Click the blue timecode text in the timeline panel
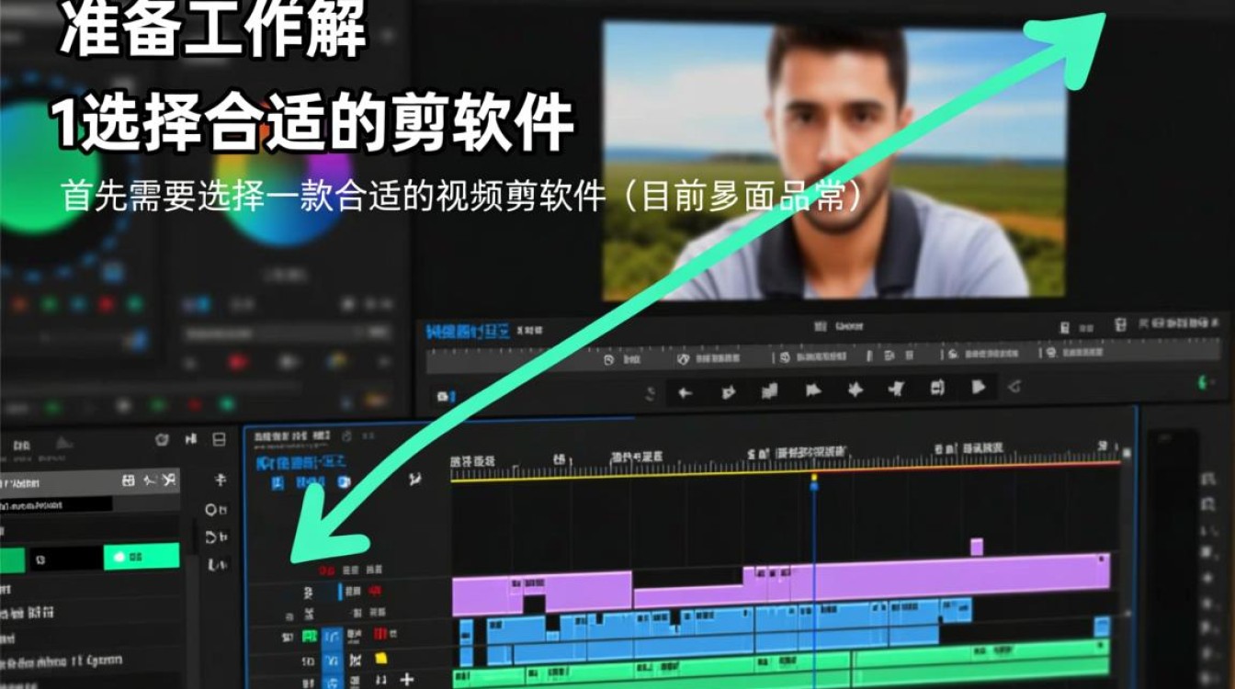This screenshot has width=1235, height=689. (300, 462)
